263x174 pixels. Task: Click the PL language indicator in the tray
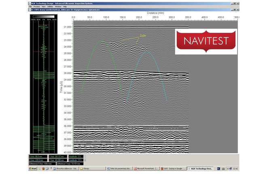(218, 168)
